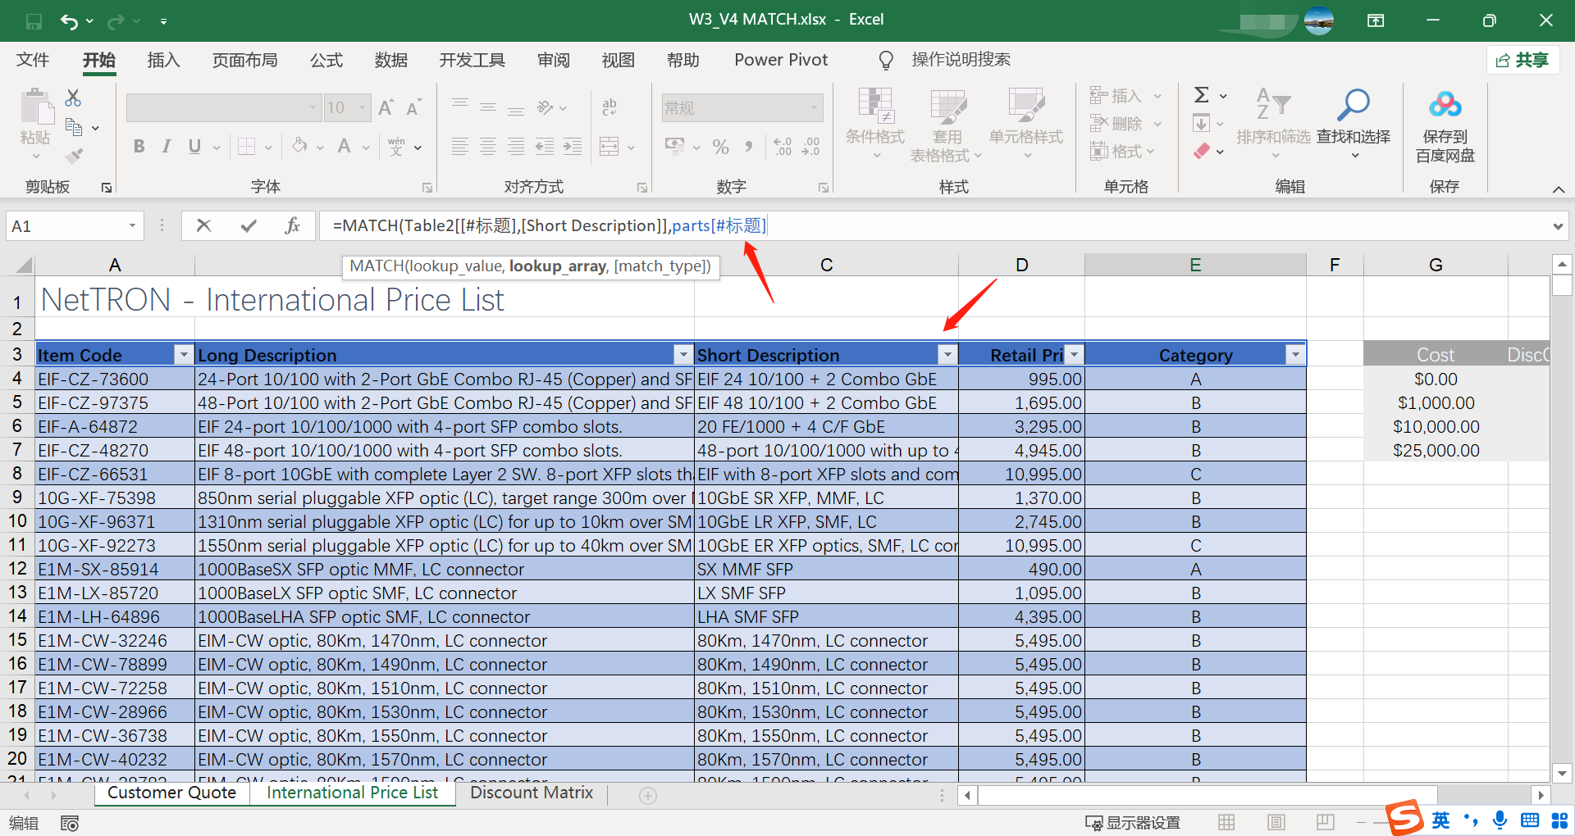This screenshot has height=836, width=1575.
Task: Toggle middle vertical alignment
Action: click(x=488, y=107)
